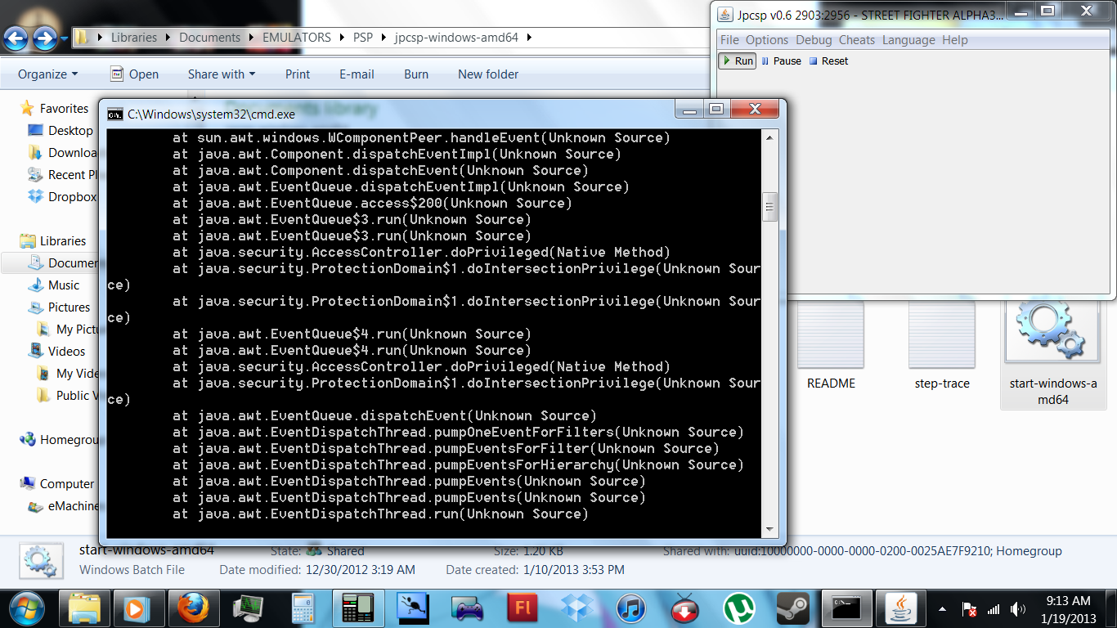Switch to the cmd.exe taskbar button
1117x628 pixels.
[x=846, y=608]
